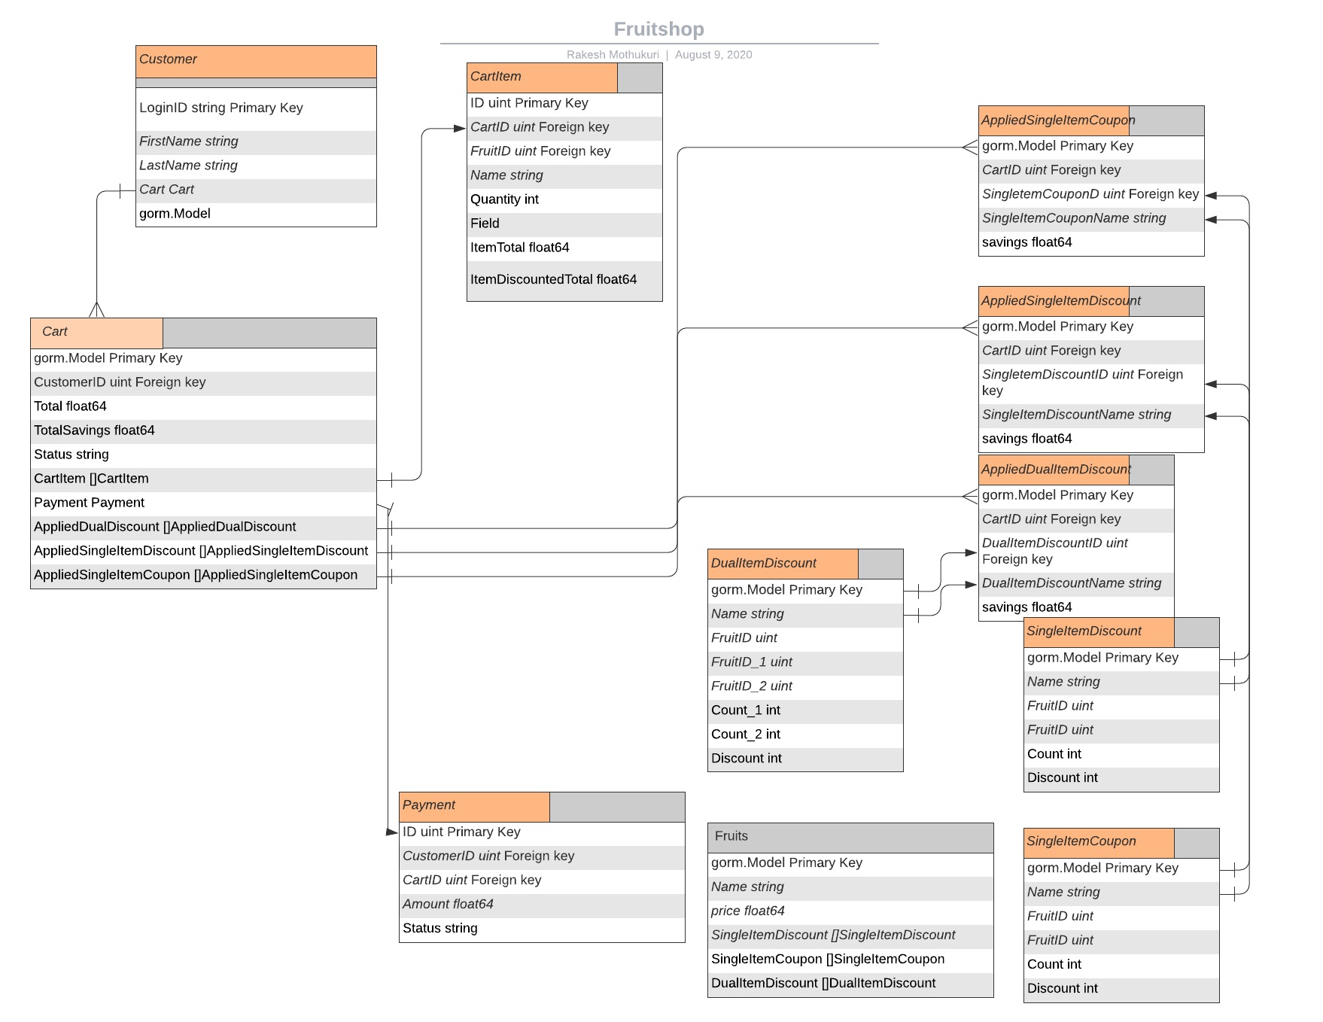Select the AppliedDualItemDiscount entity header
The width and height of the screenshot is (1323, 1022).
pyautogui.click(x=1055, y=469)
